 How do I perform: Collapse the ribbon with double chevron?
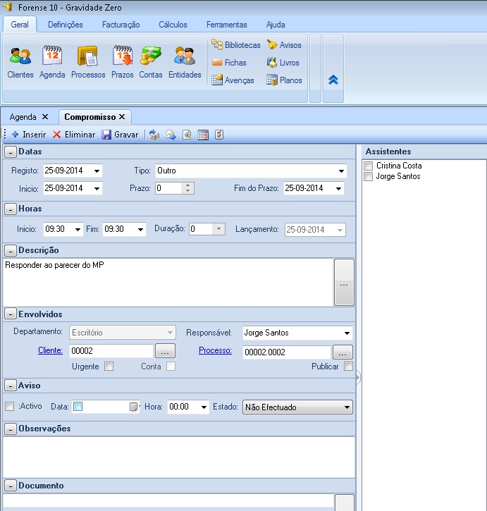(x=333, y=80)
